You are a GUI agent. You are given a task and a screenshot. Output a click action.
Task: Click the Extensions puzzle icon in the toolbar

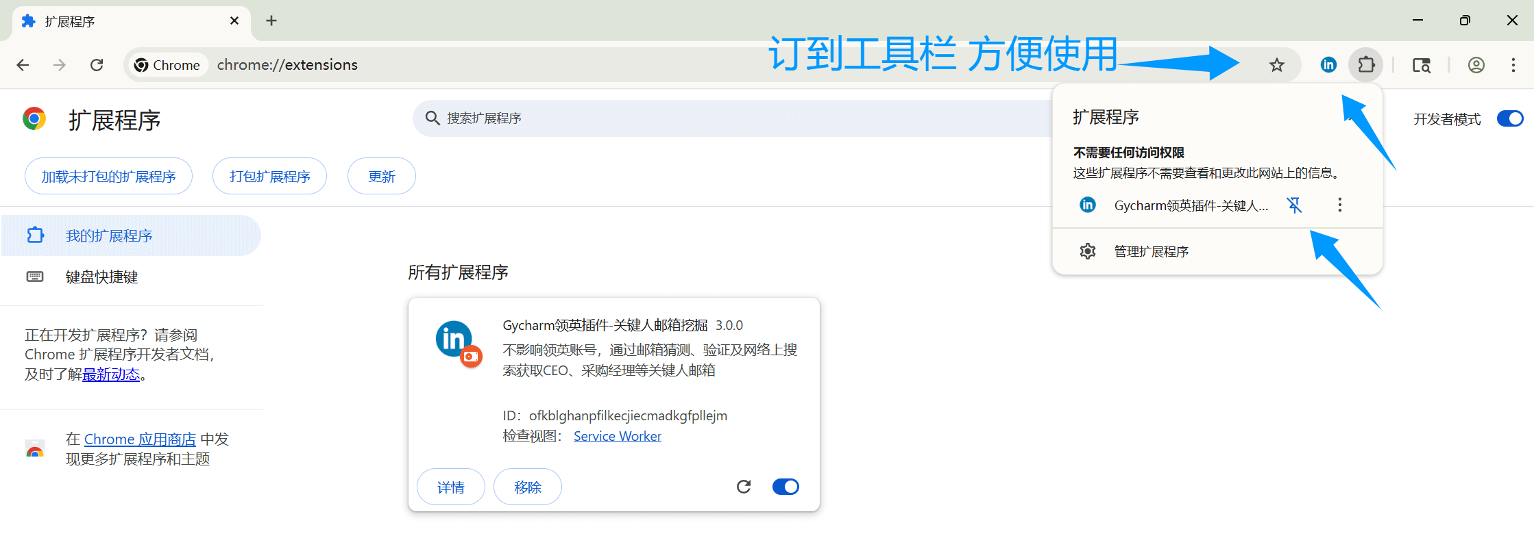coord(1366,65)
